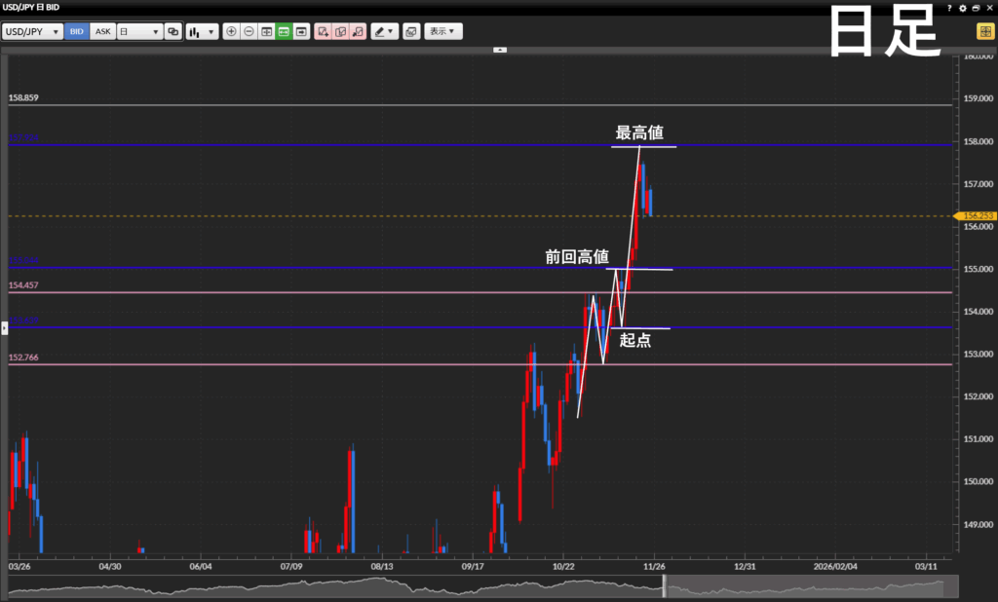Screen dimensions: 998x602
Task: Click the collapse arrow at chart top center
Action: [x=500, y=49]
